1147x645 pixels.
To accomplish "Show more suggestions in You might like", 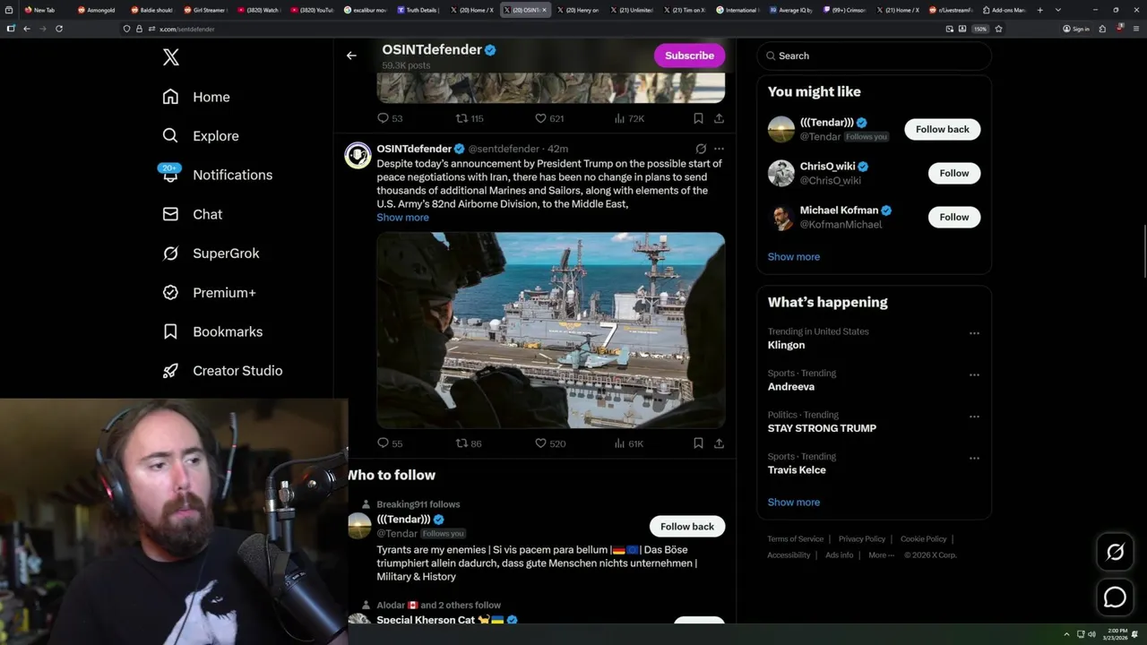I will (793, 257).
